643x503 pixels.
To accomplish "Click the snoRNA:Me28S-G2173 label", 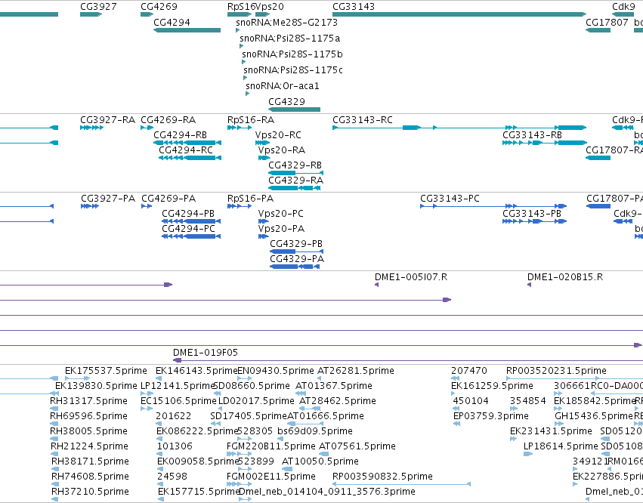I will [x=286, y=23].
